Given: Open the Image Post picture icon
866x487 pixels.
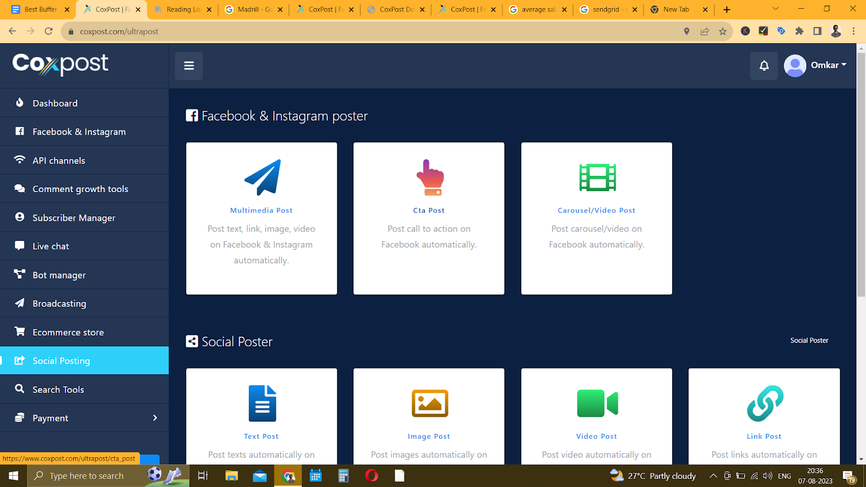Looking at the screenshot, I should pyautogui.click(x=430, y=403).
